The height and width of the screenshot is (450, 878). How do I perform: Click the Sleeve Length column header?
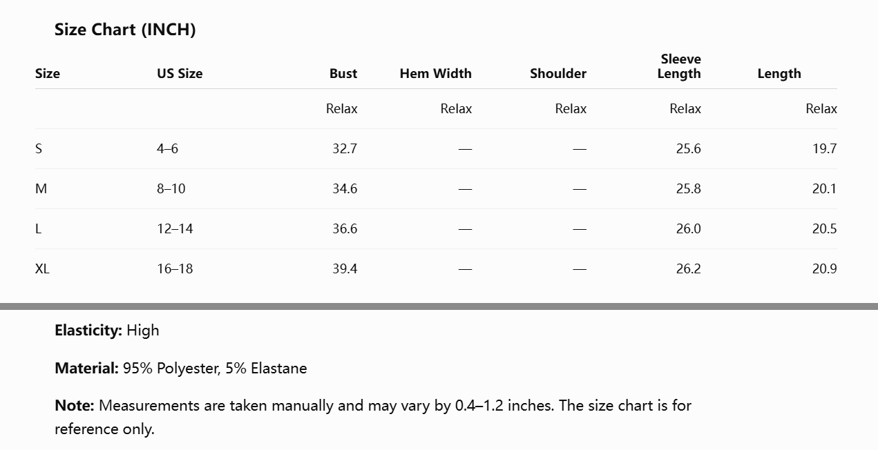(x=679, y=66)
